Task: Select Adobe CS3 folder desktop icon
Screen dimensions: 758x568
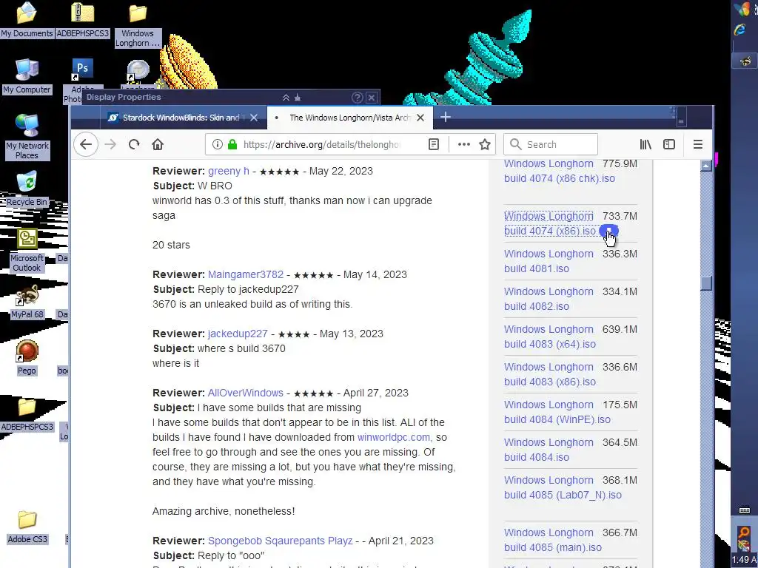Action: (27, 527)
